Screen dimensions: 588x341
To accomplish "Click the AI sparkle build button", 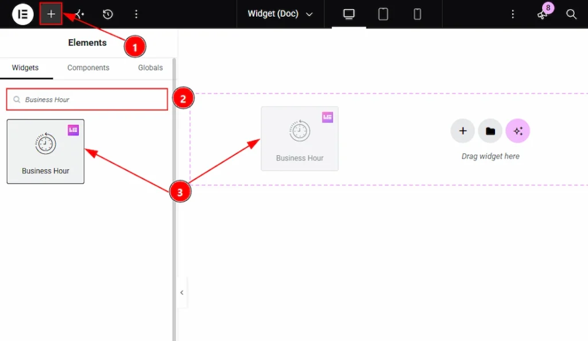I will 518,131.
